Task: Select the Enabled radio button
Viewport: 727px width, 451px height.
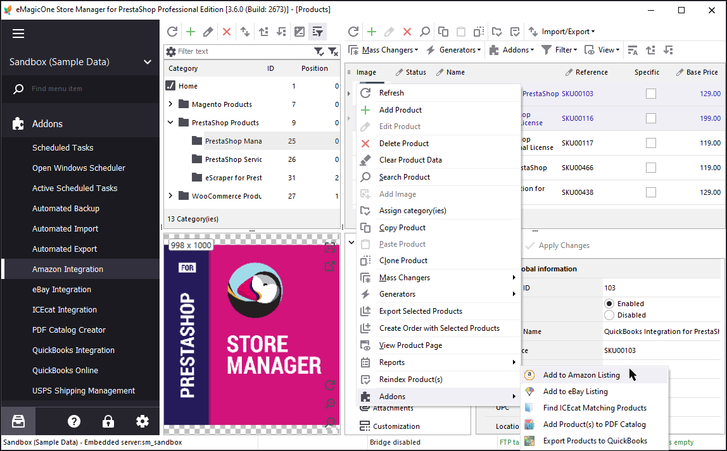Action: (x=609, y=304)
